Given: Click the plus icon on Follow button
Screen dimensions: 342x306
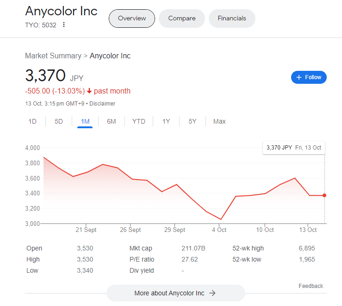Looking at the screenshot, I should tap(299, 77).
